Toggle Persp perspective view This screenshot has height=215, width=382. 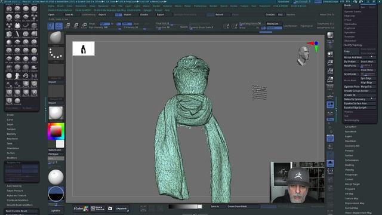tap(330, 88)
